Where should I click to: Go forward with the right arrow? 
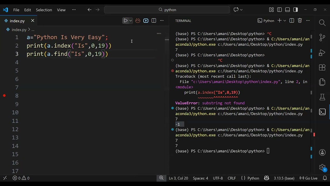pyautogui.click(x=97, y=10)
